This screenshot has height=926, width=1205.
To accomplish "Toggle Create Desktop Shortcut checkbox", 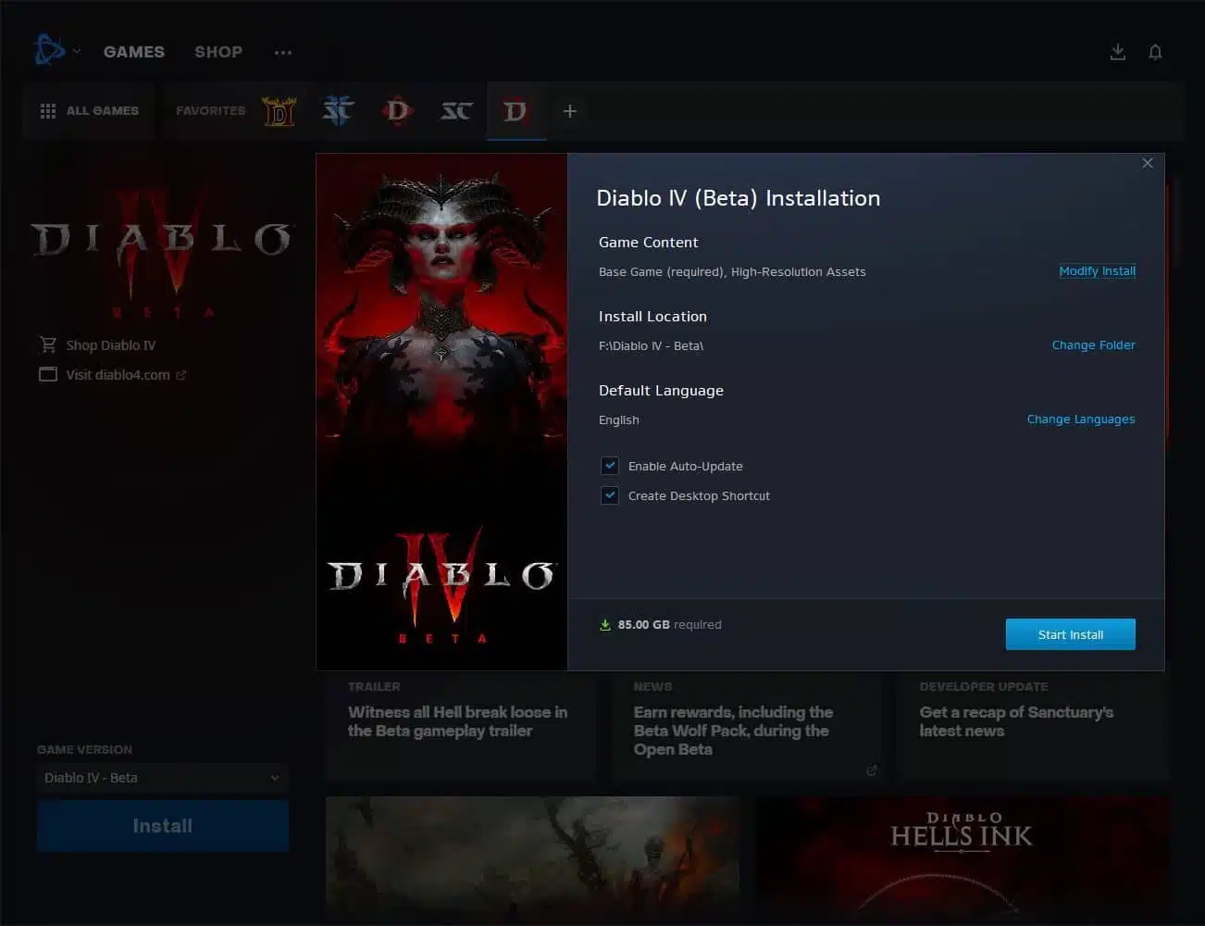I will [x=610, y=495].
